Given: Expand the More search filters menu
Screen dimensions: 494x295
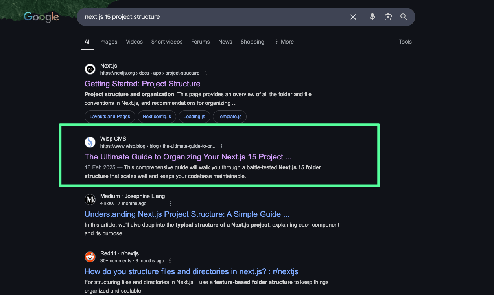Looking at the screenshot, I should coord(284,42).
